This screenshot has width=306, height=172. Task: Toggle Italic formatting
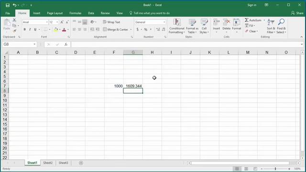30,30
